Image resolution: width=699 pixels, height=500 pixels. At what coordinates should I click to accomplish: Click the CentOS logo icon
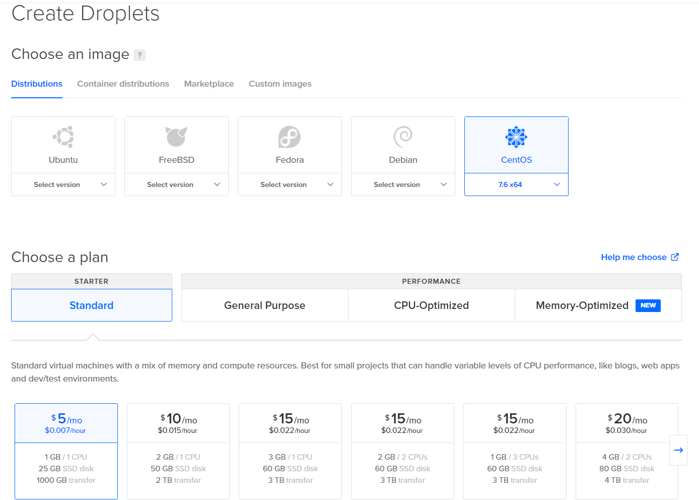point(516,137)
